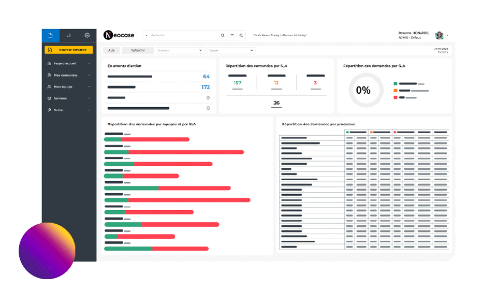Viewport: 497px width, 290px height.
Task: Click the orange 12 SLA value
Action: [276, 83]
